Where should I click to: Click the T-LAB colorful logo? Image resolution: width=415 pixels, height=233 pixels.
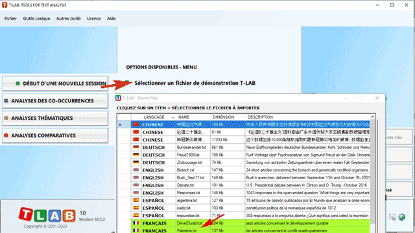tap(47, 215)
